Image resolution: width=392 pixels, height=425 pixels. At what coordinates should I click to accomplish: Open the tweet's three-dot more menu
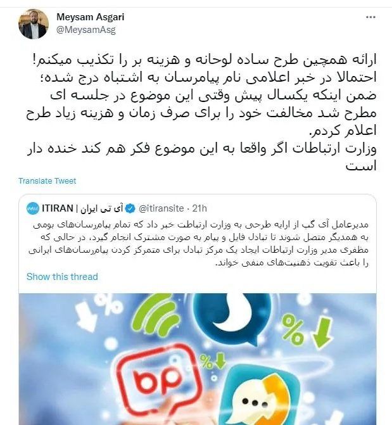coord(370,17)
